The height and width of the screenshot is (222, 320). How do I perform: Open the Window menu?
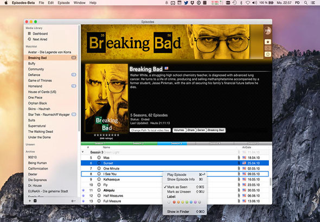tap(79, 3)
